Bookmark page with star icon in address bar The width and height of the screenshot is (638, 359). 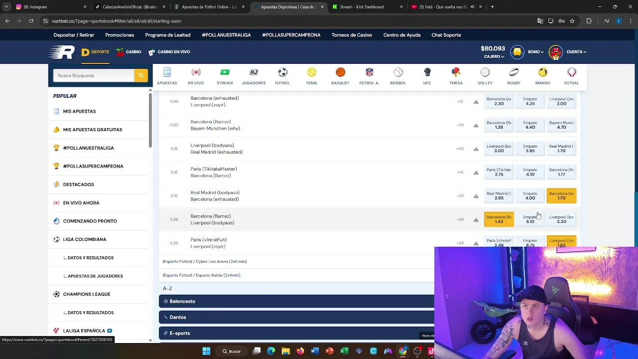click(x=572, y=21)
